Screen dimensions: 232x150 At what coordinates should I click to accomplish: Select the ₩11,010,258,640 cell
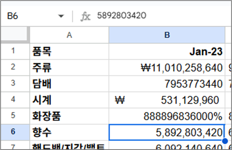pyautogui.click(x=167, y=68)
